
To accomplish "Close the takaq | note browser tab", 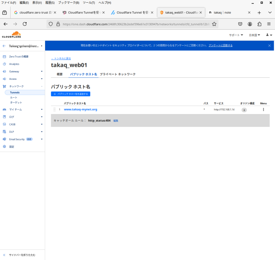I will (249, 13).
